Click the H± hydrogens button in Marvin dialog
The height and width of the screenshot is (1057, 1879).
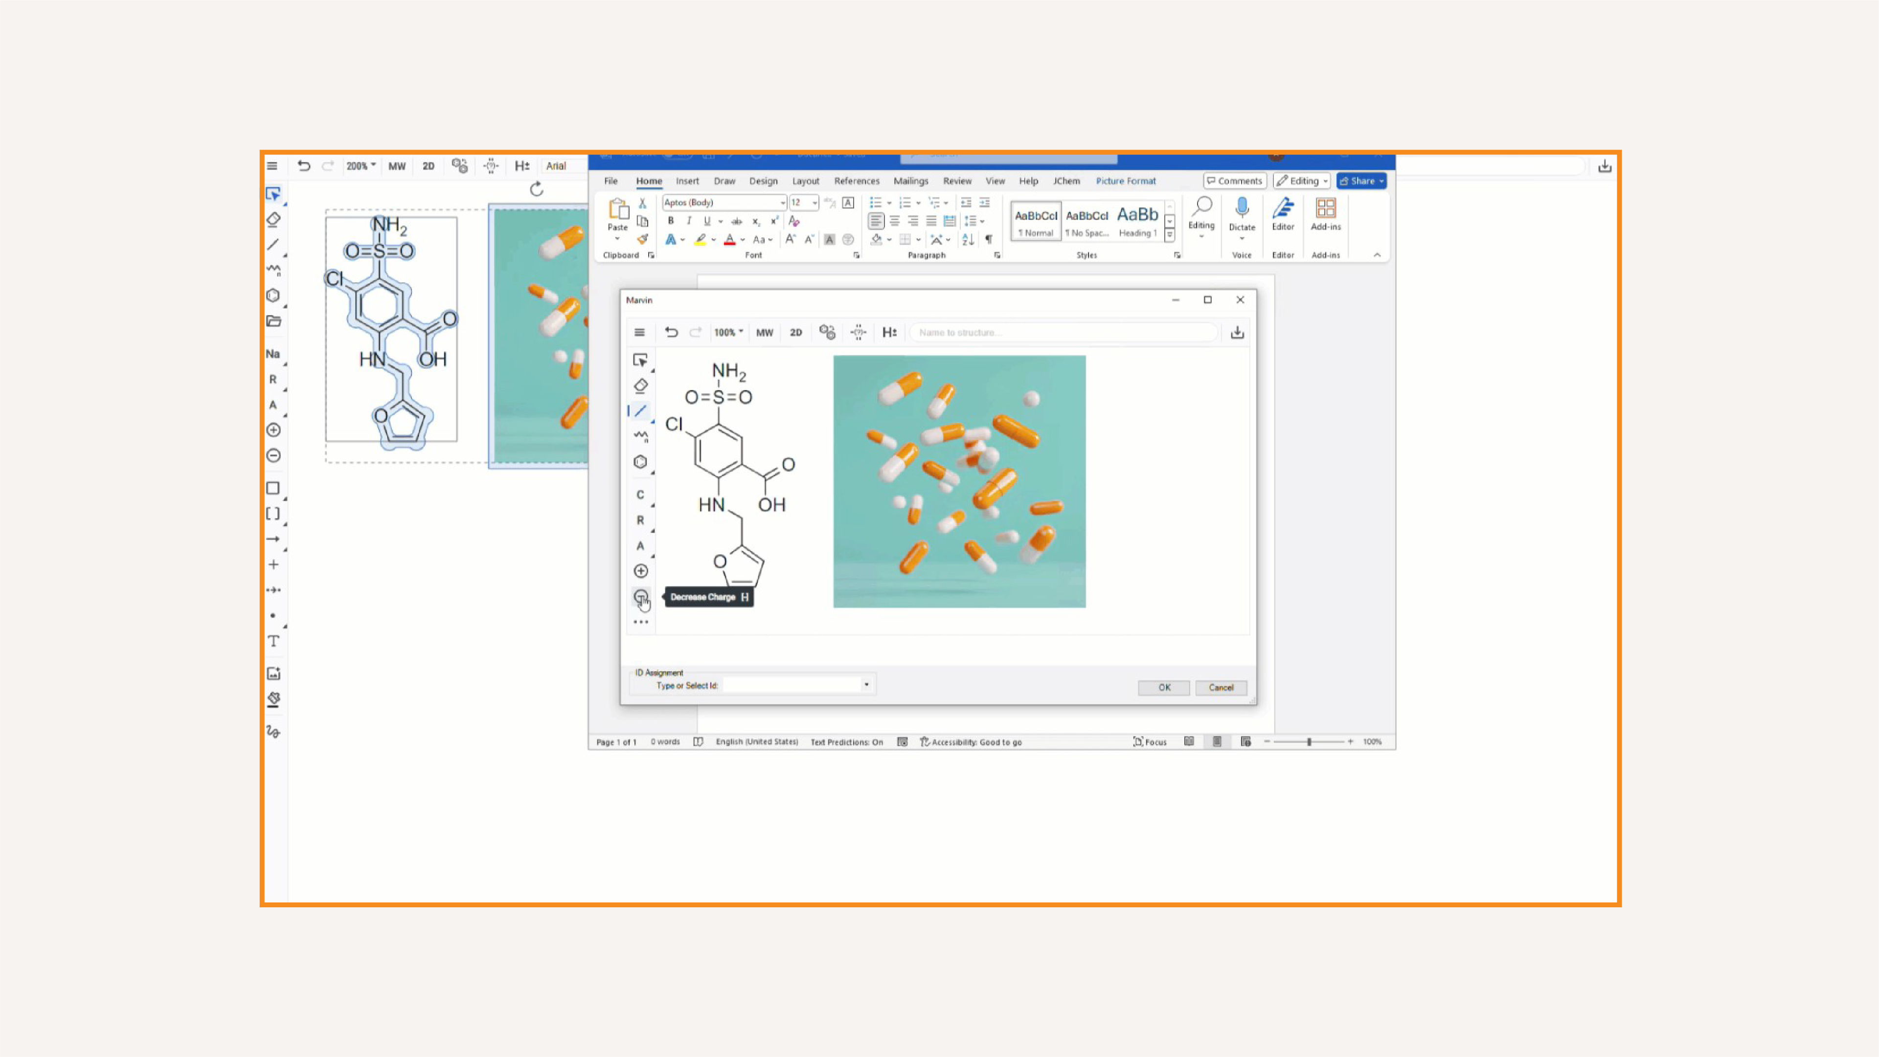[x=889, y=332]
